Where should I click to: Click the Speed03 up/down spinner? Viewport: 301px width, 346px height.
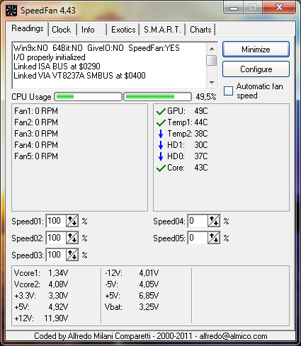click(x=72, y=255)
